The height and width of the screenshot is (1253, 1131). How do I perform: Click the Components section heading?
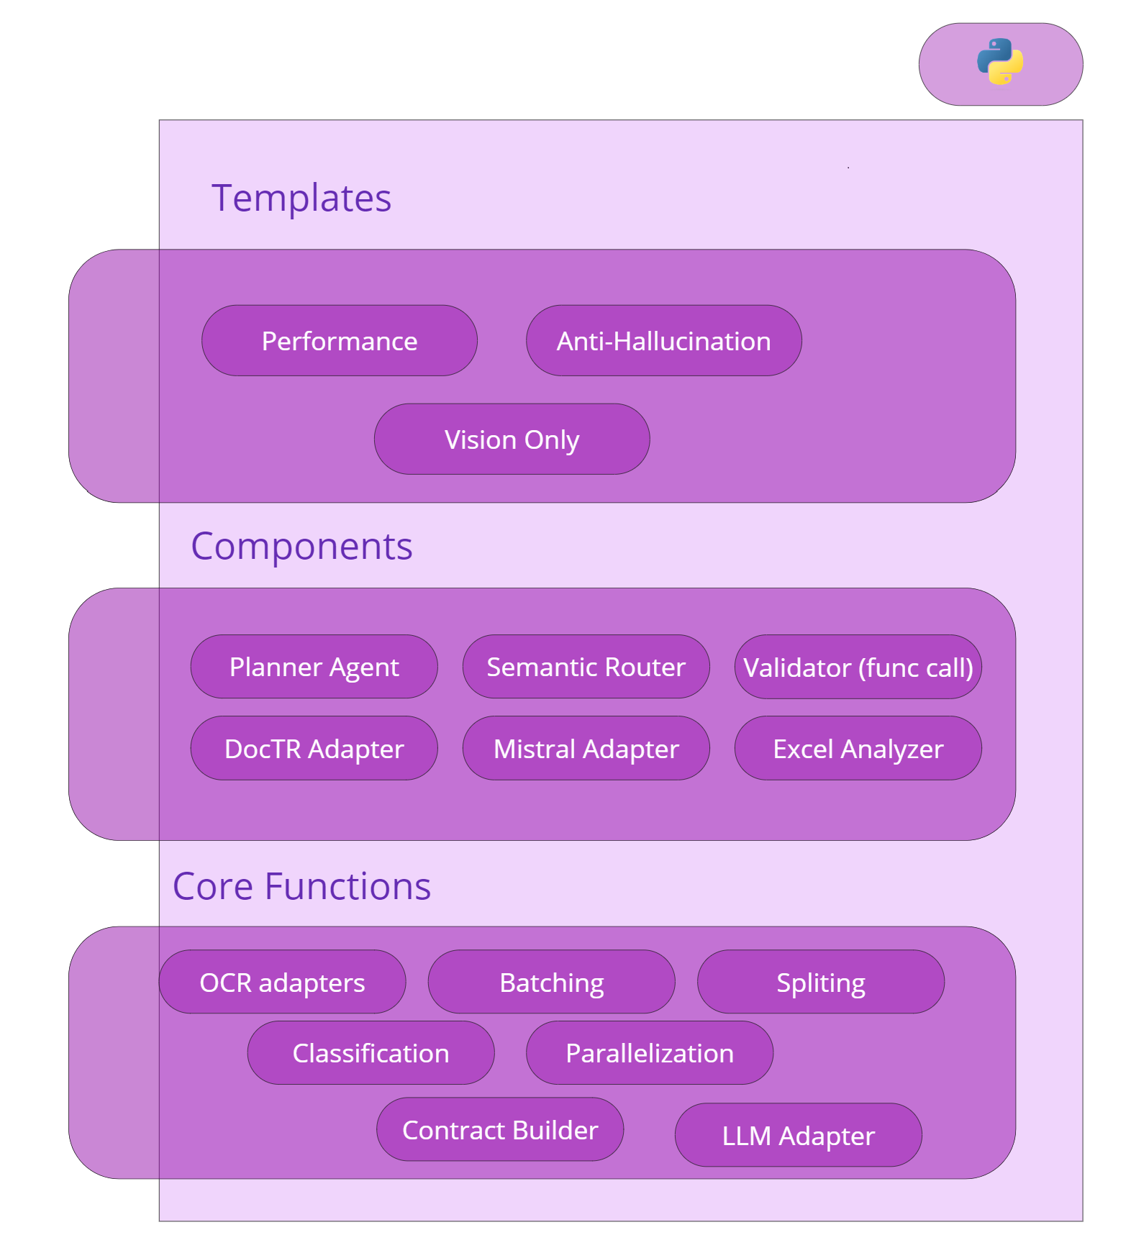pyautogui.click(x=301, y=546)
